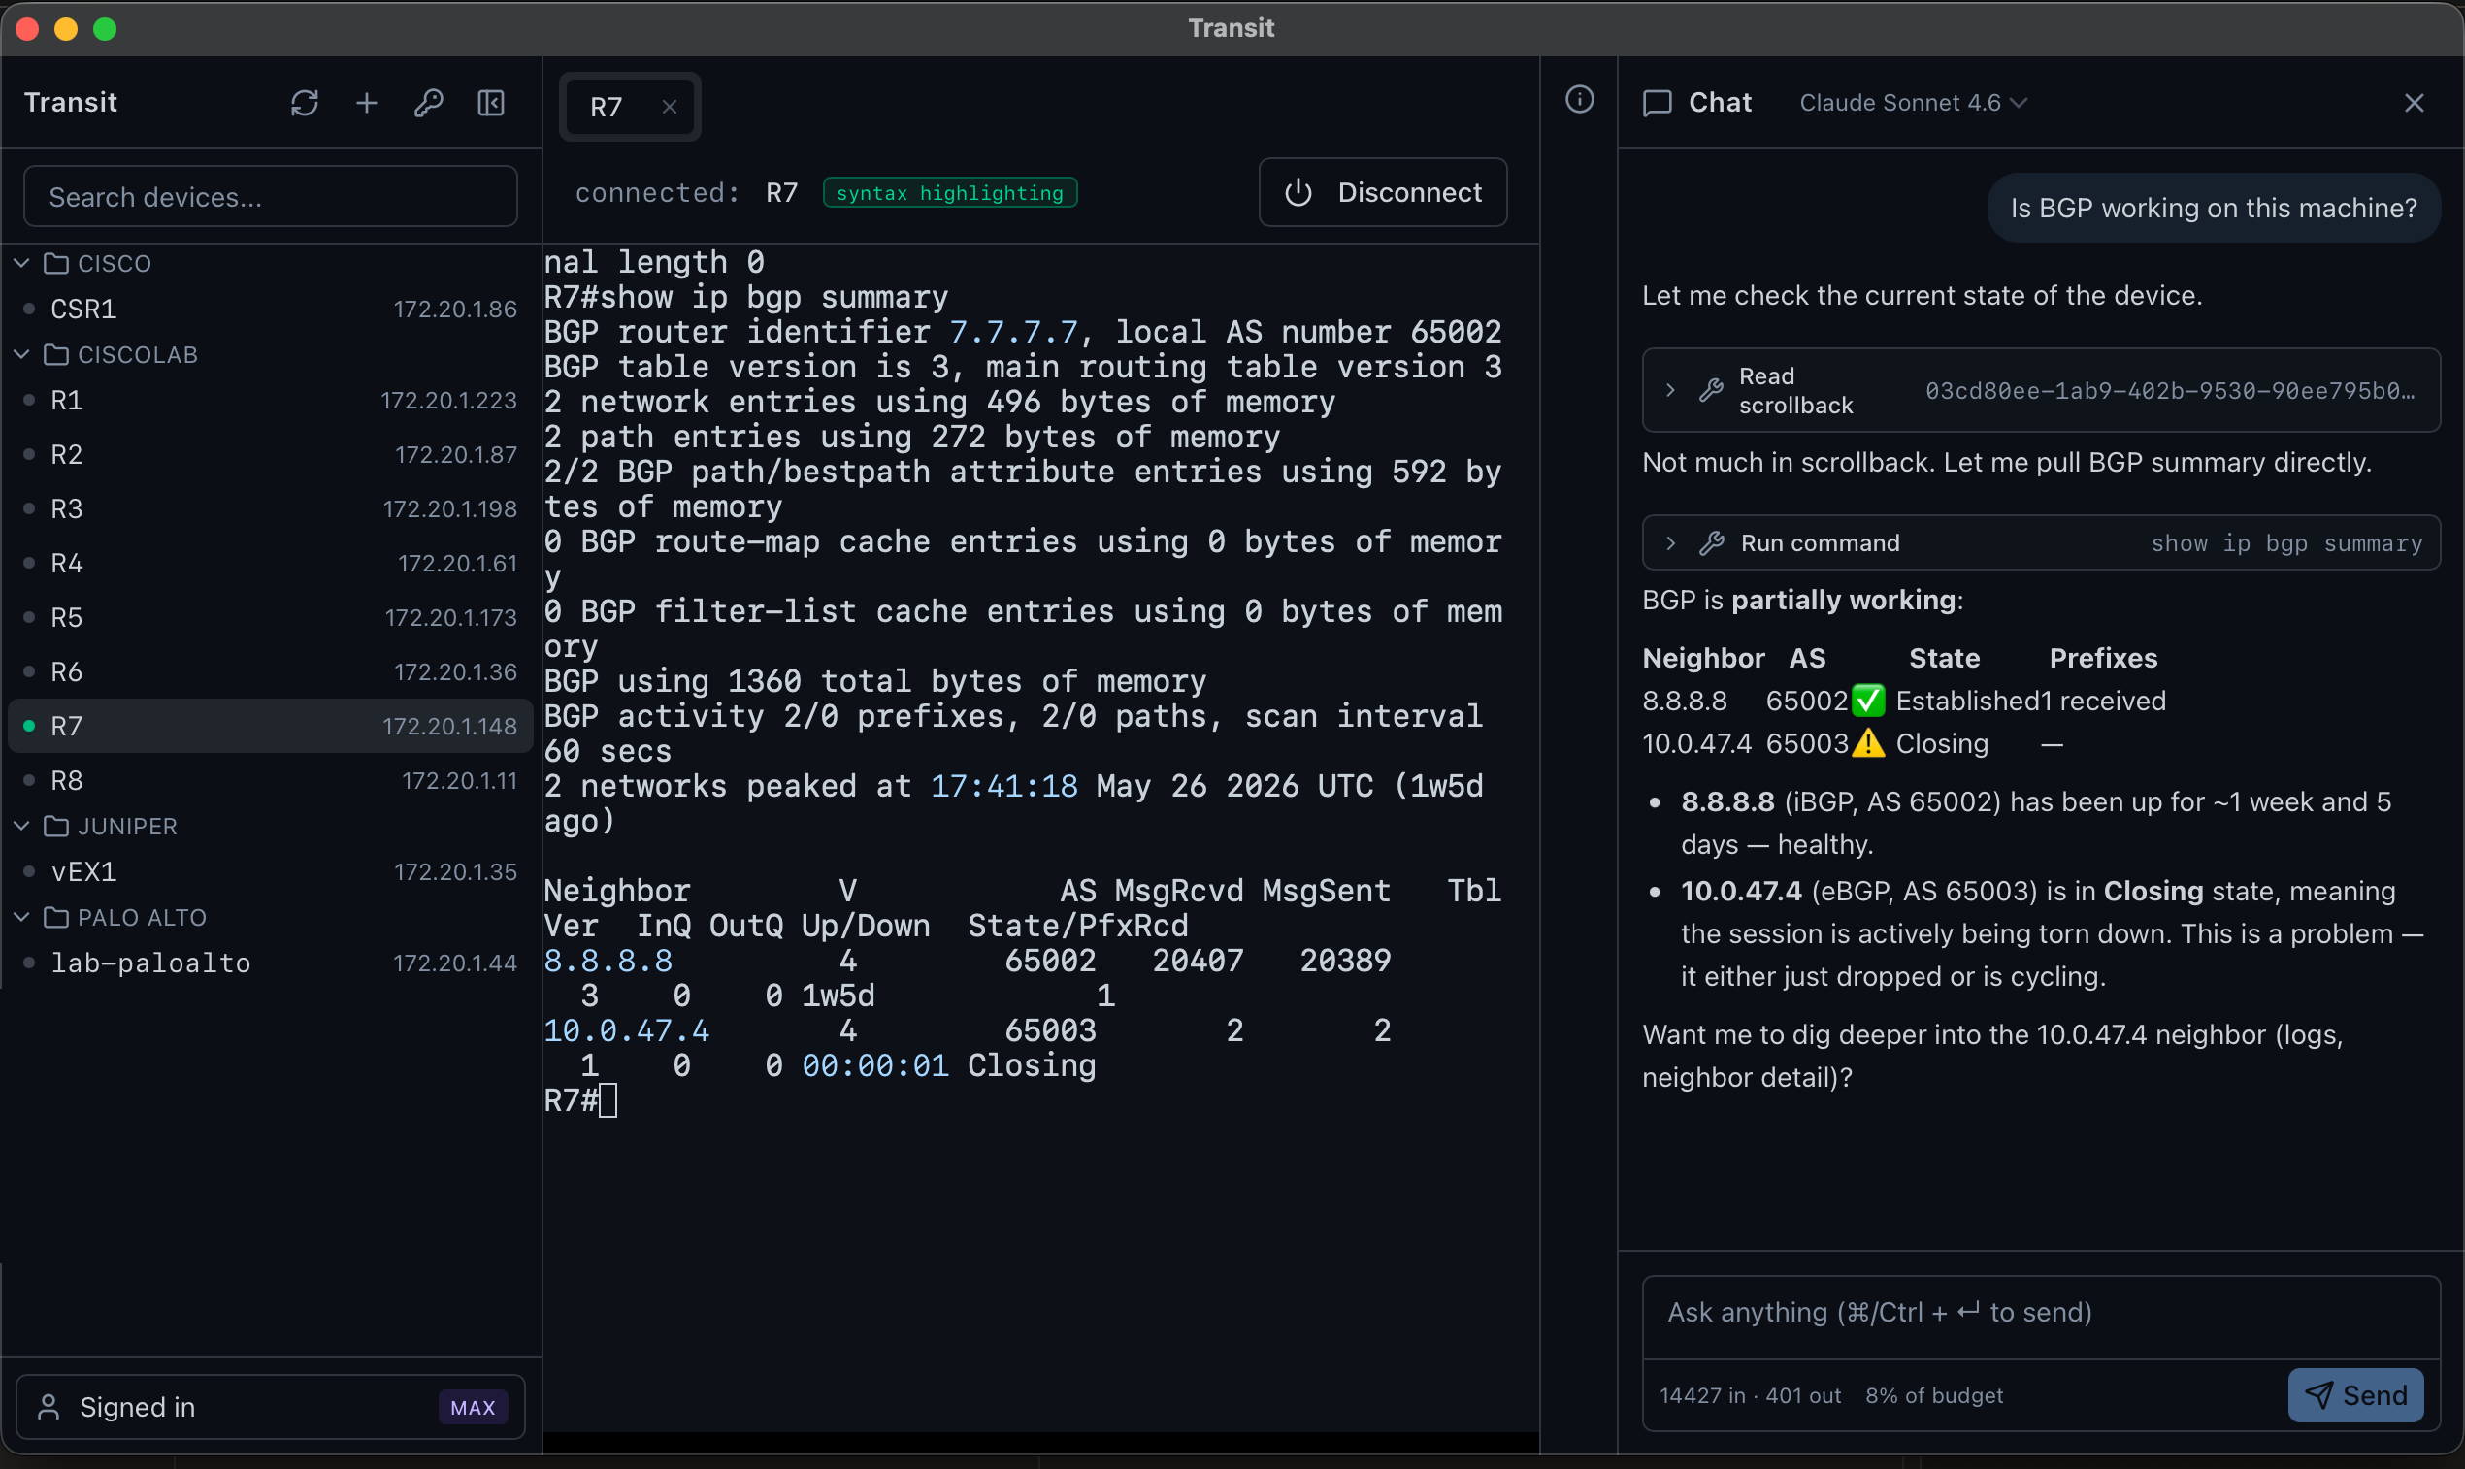Viewport: 2465px width, 1469px height.
Task: Select device lab-paloalto
Action: [270, 963]
